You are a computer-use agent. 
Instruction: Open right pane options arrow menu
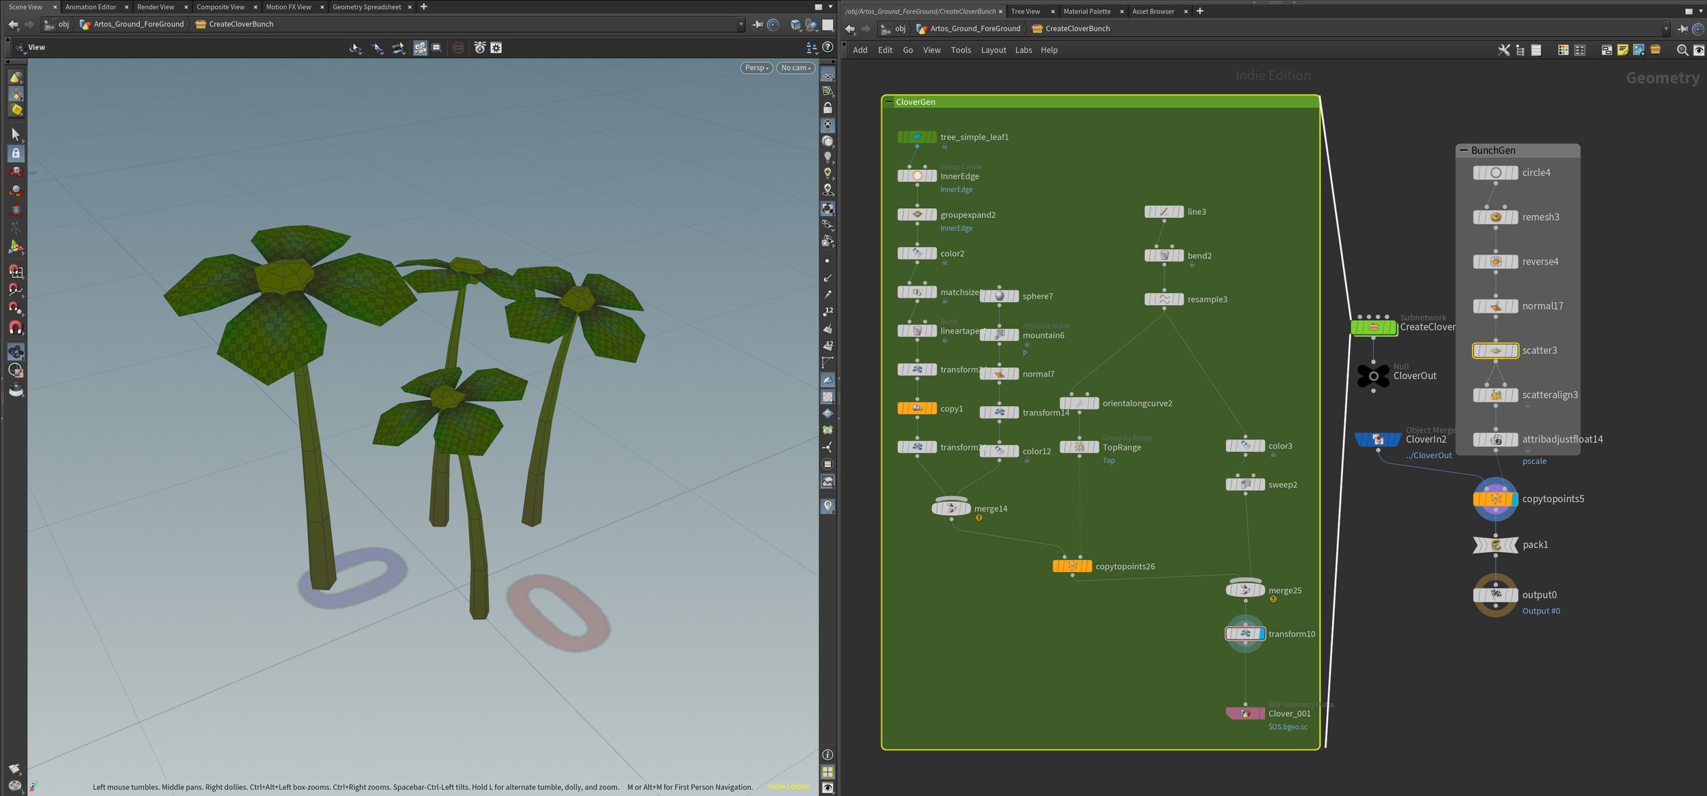(x=1700, y=11)
